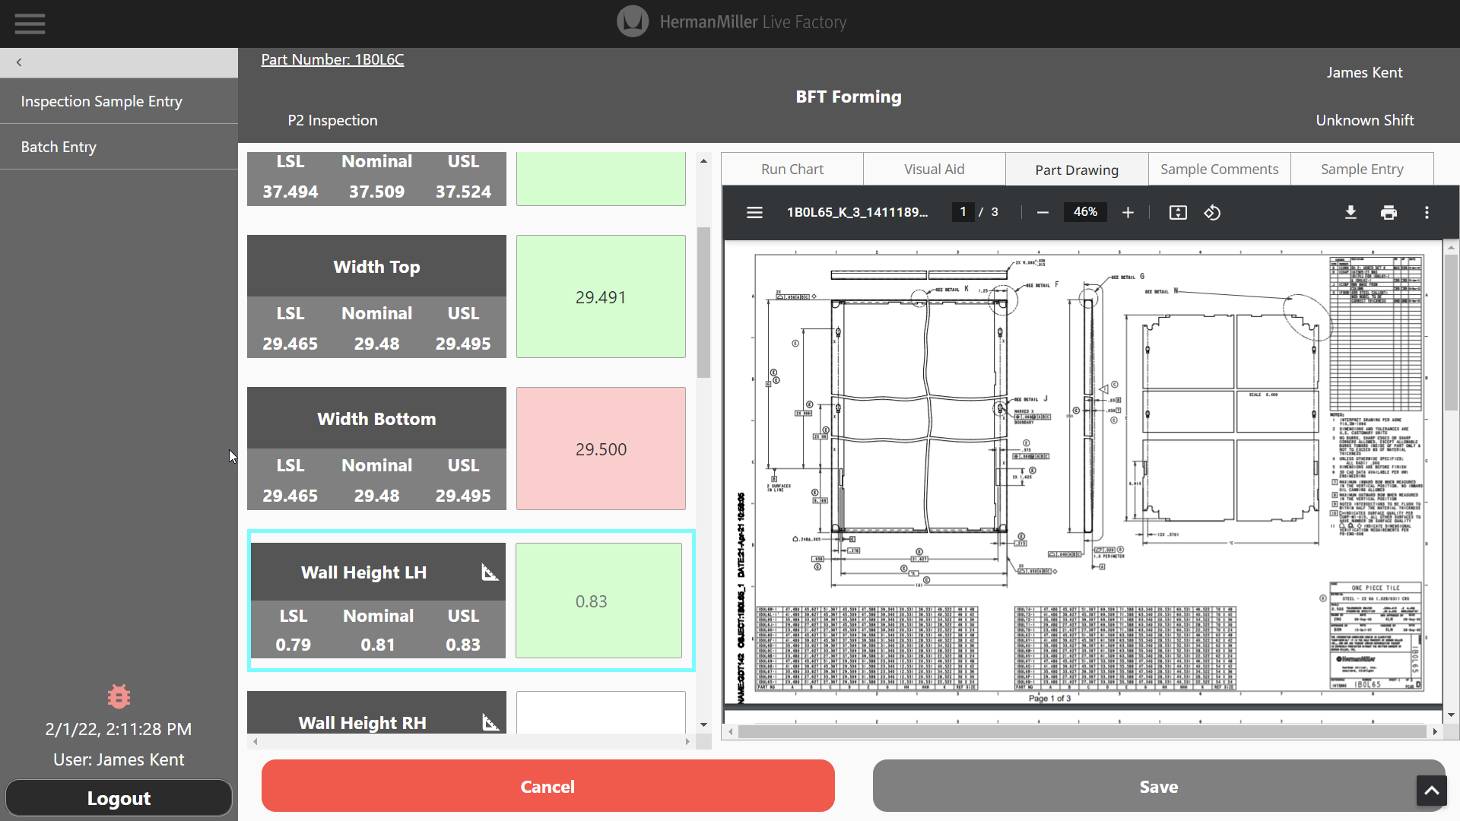This screenshot has width=1460, height=821.
Task: Rotate the PDF drawing counterclockwise
Action: [1212, 212]
